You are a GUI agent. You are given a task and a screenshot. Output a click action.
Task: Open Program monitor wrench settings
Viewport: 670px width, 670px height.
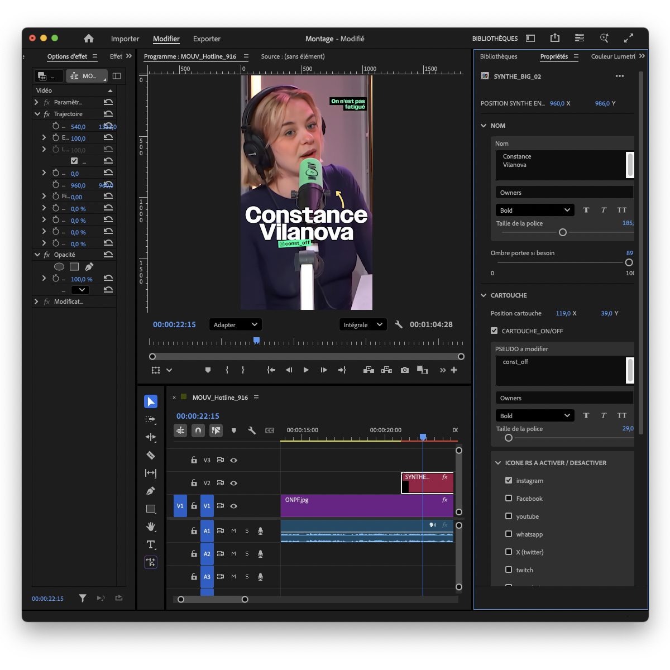(x=399, y=324)
